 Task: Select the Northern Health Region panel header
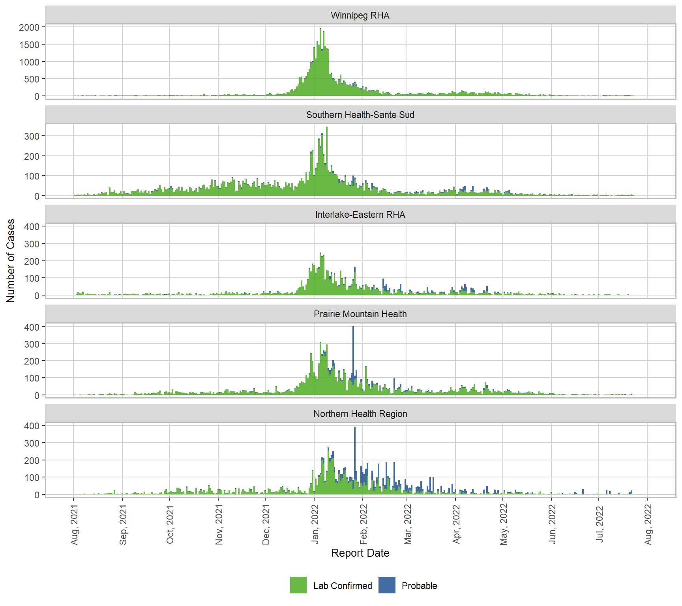(360, 414)
